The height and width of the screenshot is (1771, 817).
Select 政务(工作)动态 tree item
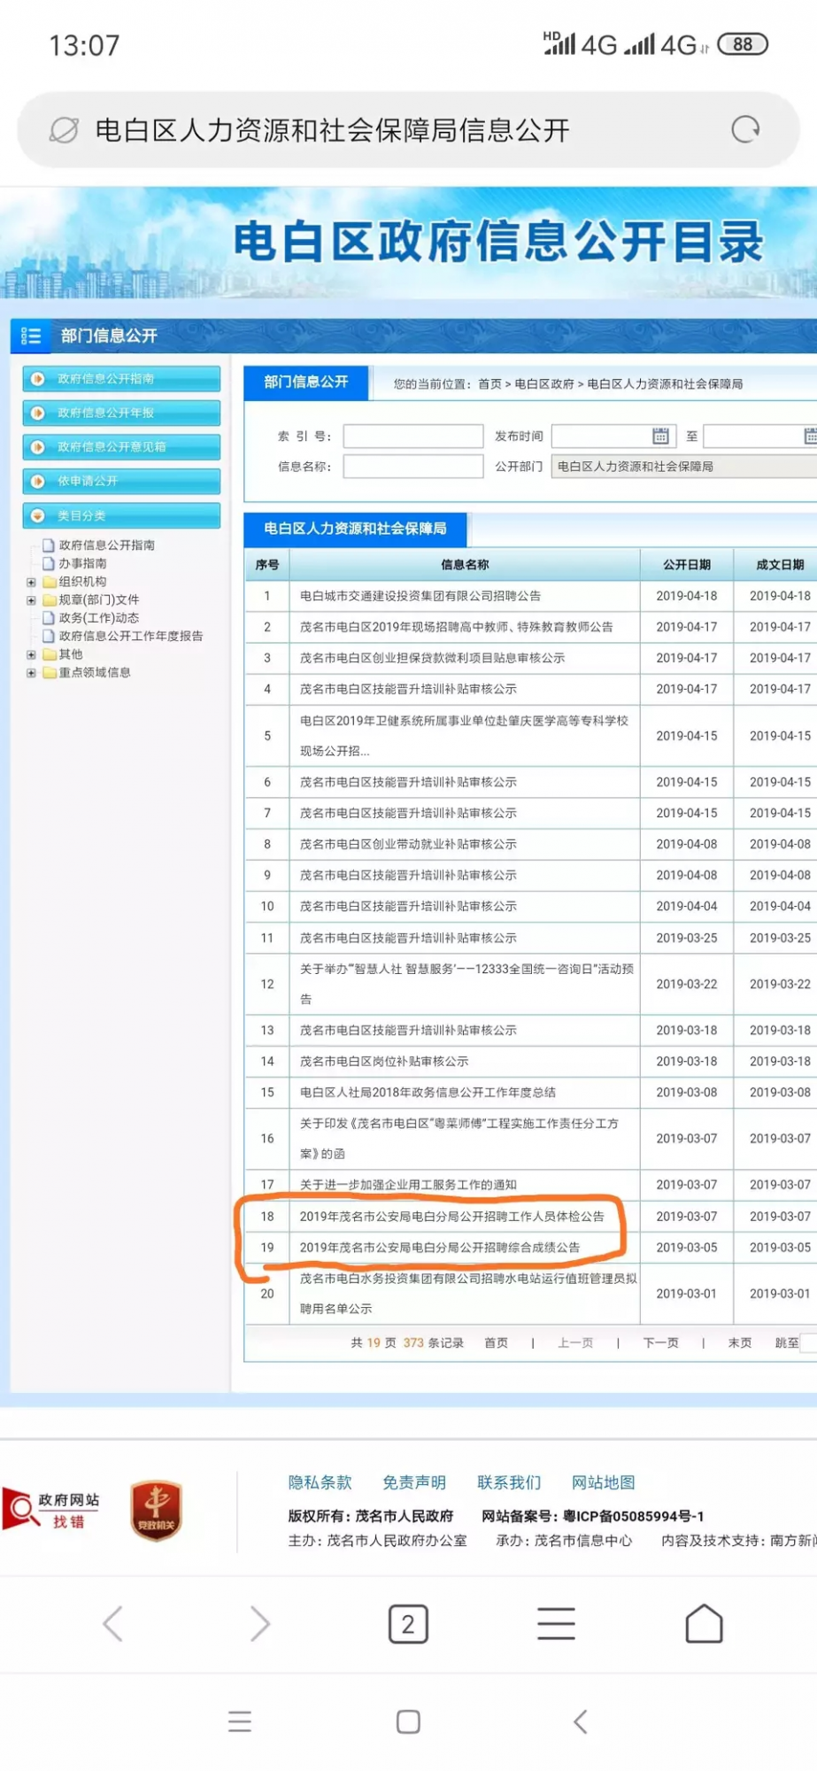point(98,618)
